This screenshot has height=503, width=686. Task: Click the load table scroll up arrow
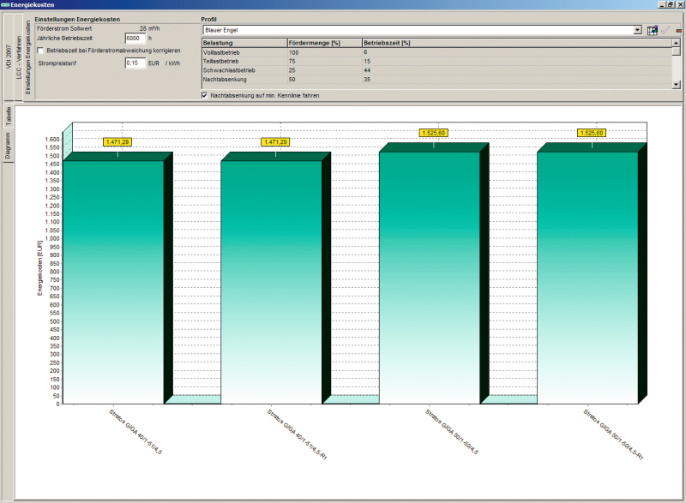(677, 42)
